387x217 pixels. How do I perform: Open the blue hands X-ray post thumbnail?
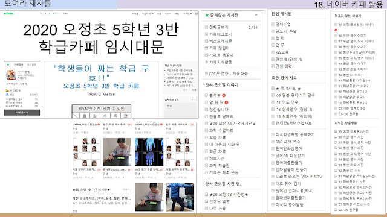[149, 152]
